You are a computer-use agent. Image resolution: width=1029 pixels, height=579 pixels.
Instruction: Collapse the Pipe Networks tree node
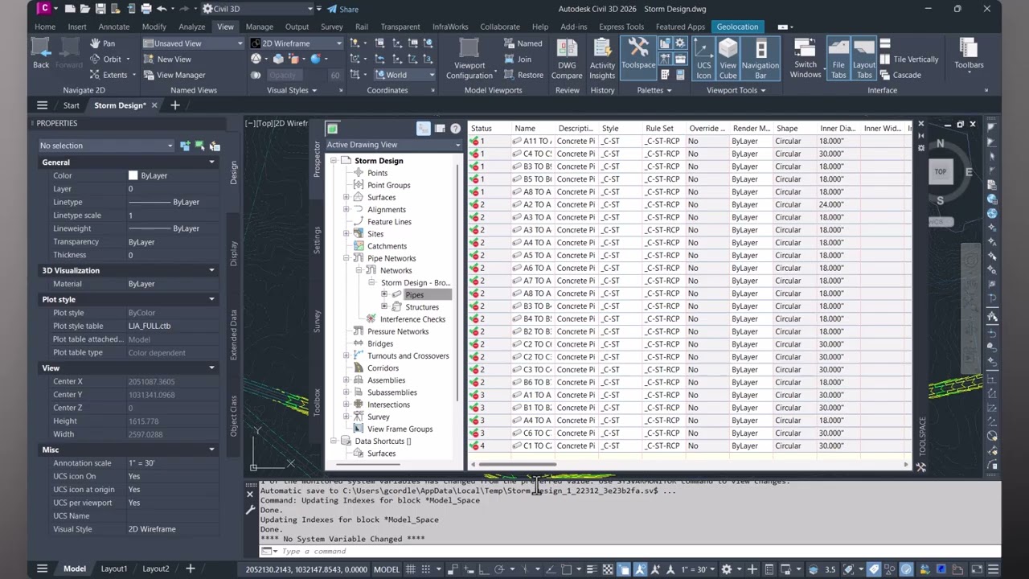(346, 258)
